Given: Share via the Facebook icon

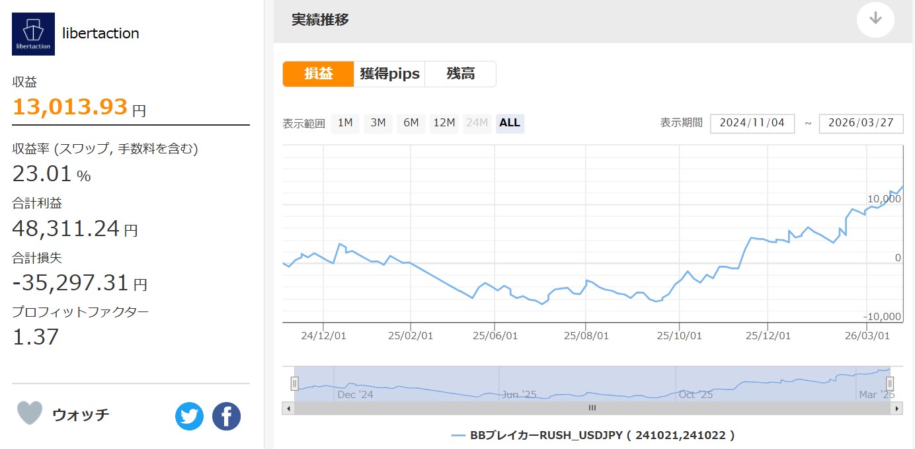Looking at the screenshot, I should [x=226, y=417].
